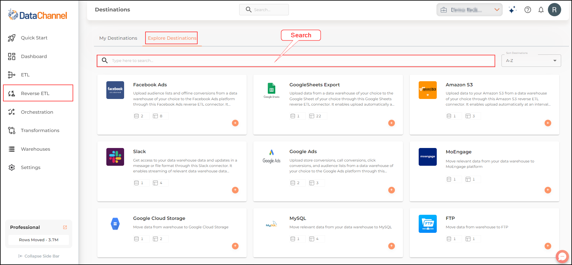Go to Quick Start menu item
The image size is (572, 265).
(34, 38)
